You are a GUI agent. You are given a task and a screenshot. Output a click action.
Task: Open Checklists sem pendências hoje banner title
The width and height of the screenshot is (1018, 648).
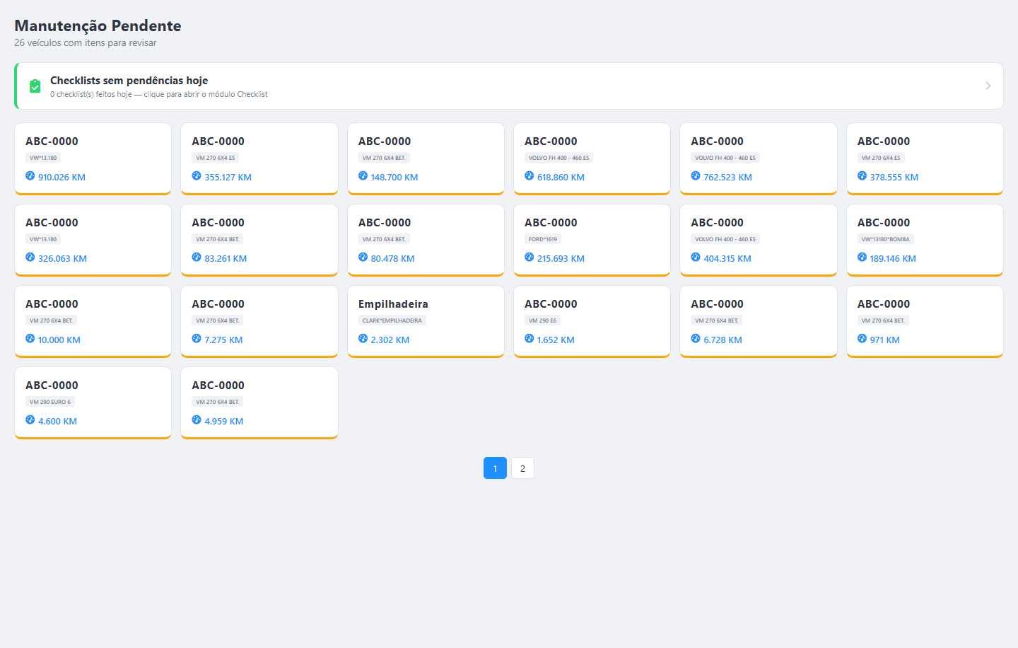click(129, 81)
